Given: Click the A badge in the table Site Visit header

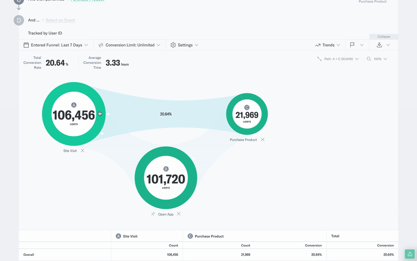Looking at the screenshot, I should pyautogui.click(x=118, y=236).
